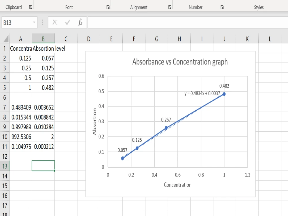Select cell B3 with value 0.125
The image size is (288, 216).
tap(43, 68)
